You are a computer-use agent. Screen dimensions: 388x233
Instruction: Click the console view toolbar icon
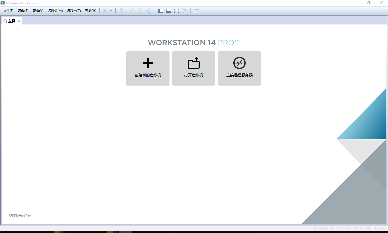[196, 11]
